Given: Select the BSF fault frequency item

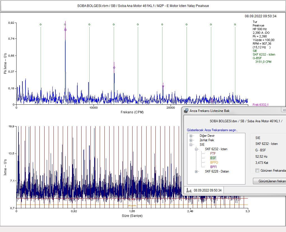Looking at the screenshot, I should [213, 158].
